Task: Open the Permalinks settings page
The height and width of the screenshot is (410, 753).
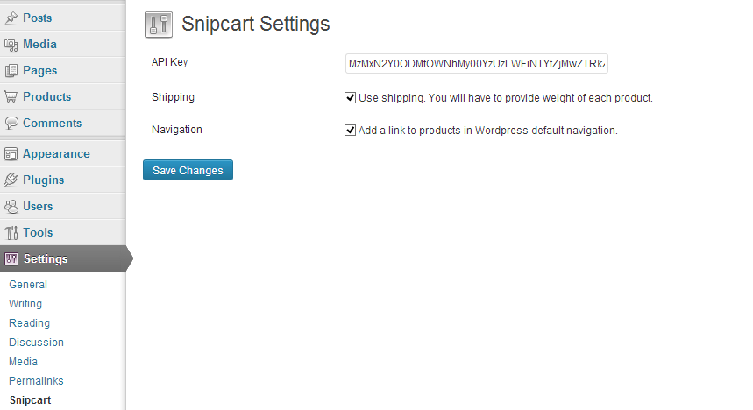Action: pyautogui.click(x=36, y=381)
